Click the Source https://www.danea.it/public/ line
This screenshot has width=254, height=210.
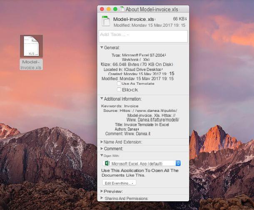(140, 111)
